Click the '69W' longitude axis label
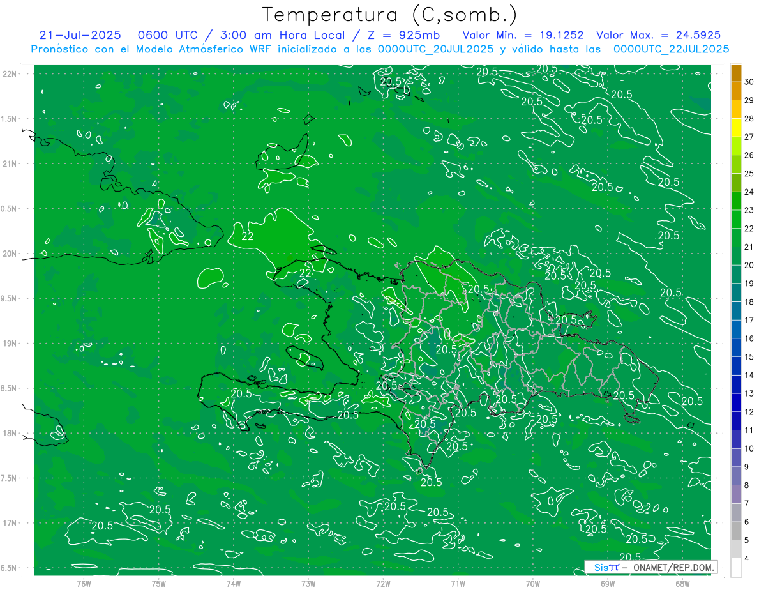Screen dimensions: 766x592 tap(608, 583)
